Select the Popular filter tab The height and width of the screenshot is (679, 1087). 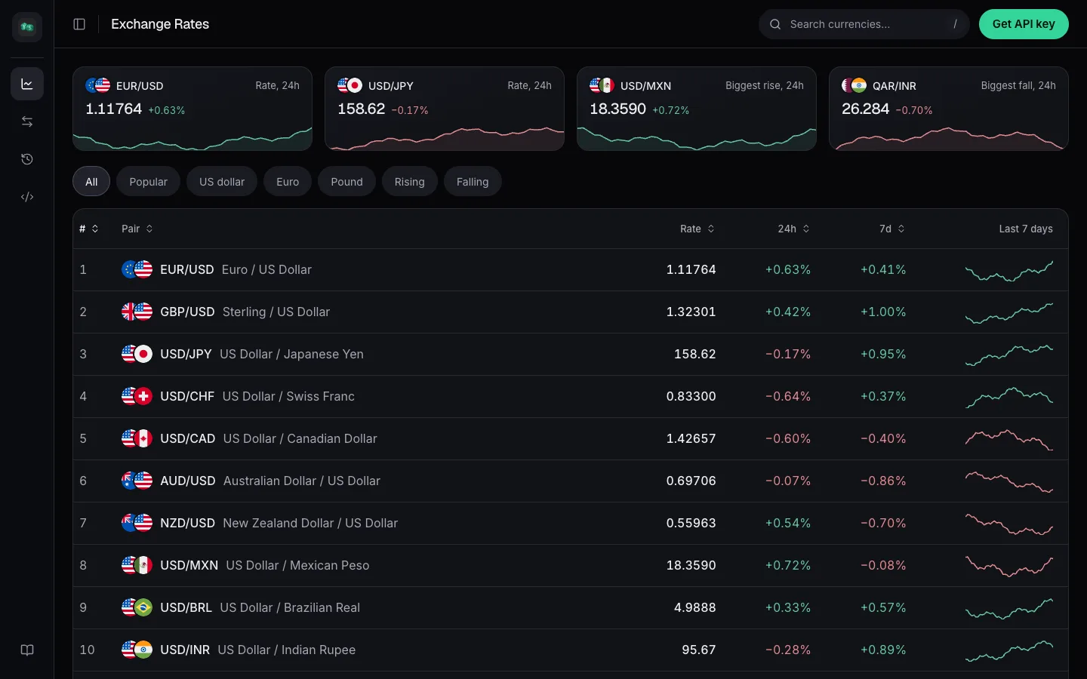point(148,181)
